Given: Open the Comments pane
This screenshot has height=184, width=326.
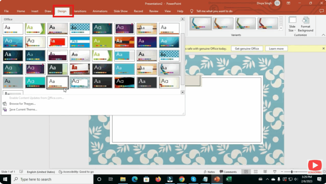Looking at the screenshot, I should tap(228, 172).
